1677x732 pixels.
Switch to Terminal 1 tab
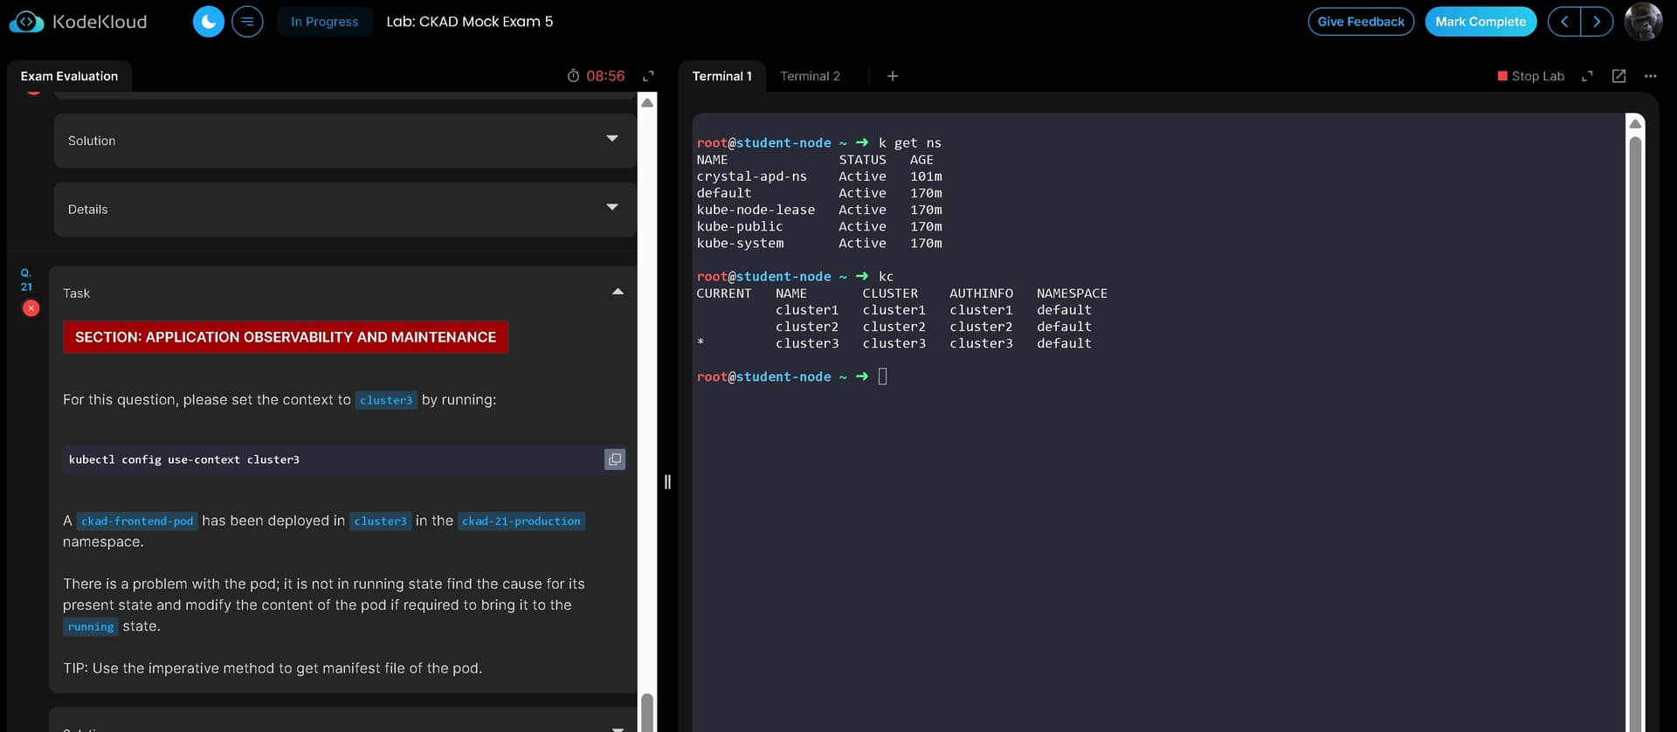[x=721, y=76]
